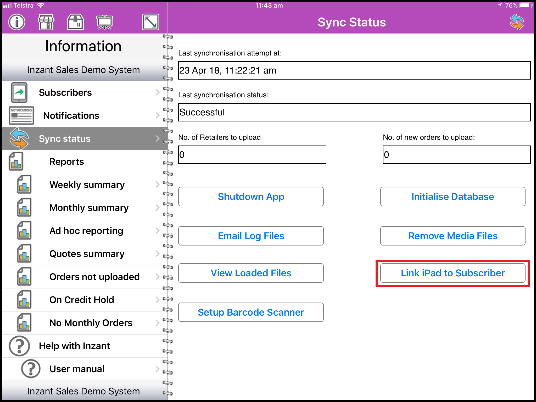Tap the Subscribers tablet icon
536x402 pixels.
click(x=19, y=93)
